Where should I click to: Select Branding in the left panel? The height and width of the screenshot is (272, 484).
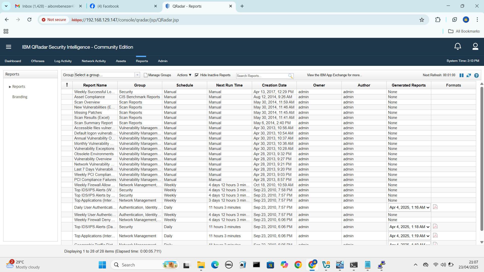point(20,97)
